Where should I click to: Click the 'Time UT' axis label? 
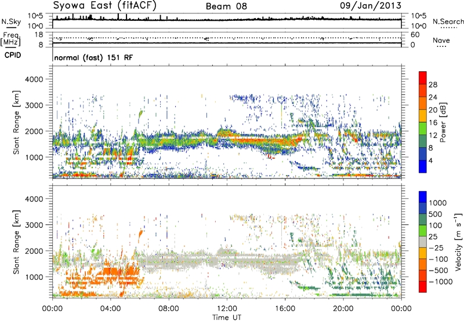tap(227, 318)
